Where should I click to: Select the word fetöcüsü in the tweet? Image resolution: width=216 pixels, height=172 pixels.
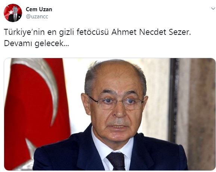click(93, 32)
